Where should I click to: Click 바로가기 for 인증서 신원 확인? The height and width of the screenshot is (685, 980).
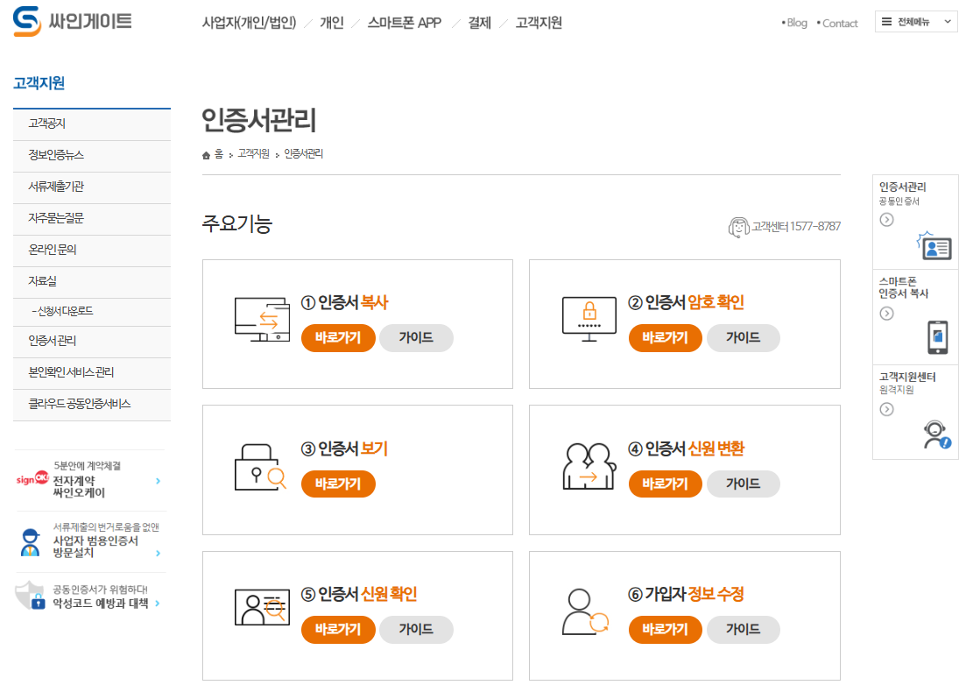[338, 629]
